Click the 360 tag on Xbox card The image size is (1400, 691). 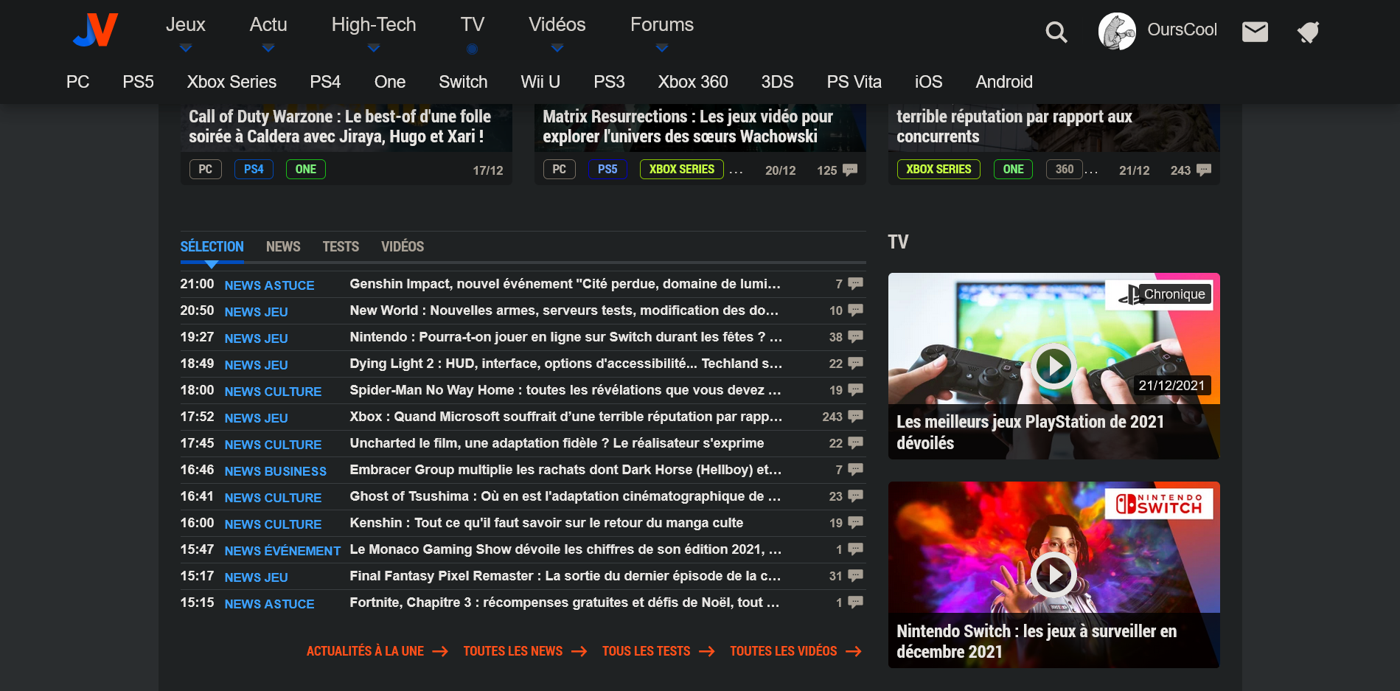(x=1064, y=170)
